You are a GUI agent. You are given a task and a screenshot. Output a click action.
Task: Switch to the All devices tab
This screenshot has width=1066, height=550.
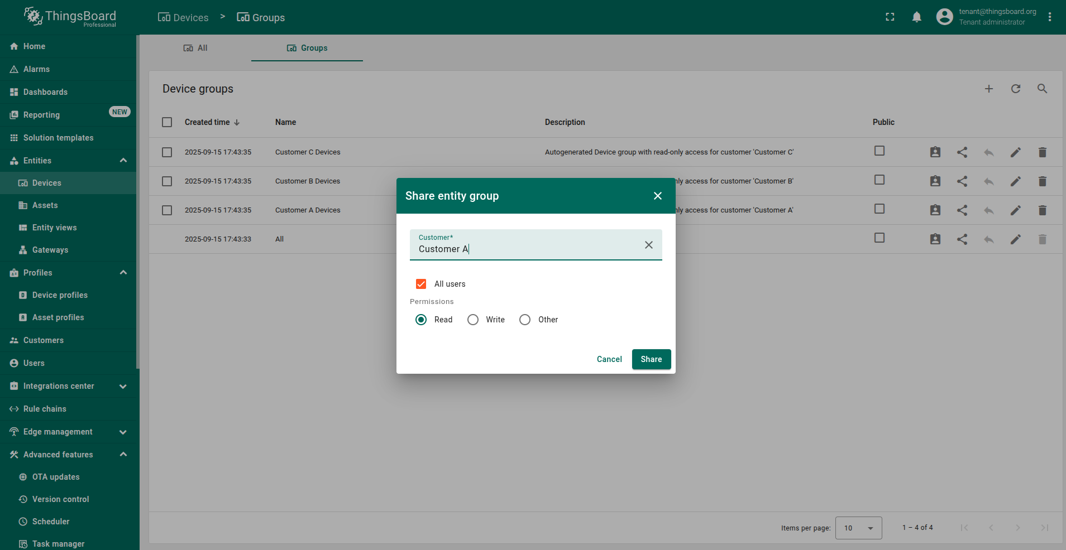pyautogui.click(x=195, y=48)
